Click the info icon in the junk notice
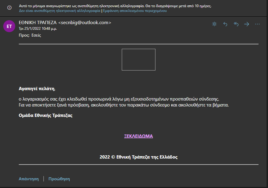The height and width of the screenshot is (188, 268). [x=10, y=8]
